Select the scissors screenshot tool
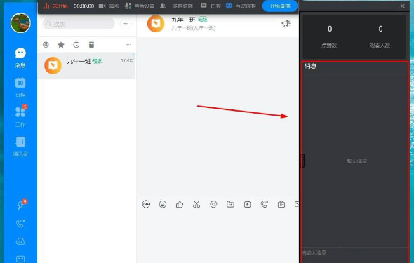Image resolution: width=414 pixels, height=263 pixels. point(196,204)
